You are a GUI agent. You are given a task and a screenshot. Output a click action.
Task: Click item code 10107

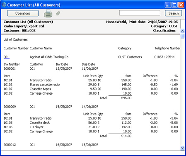[x=8, y=89]
